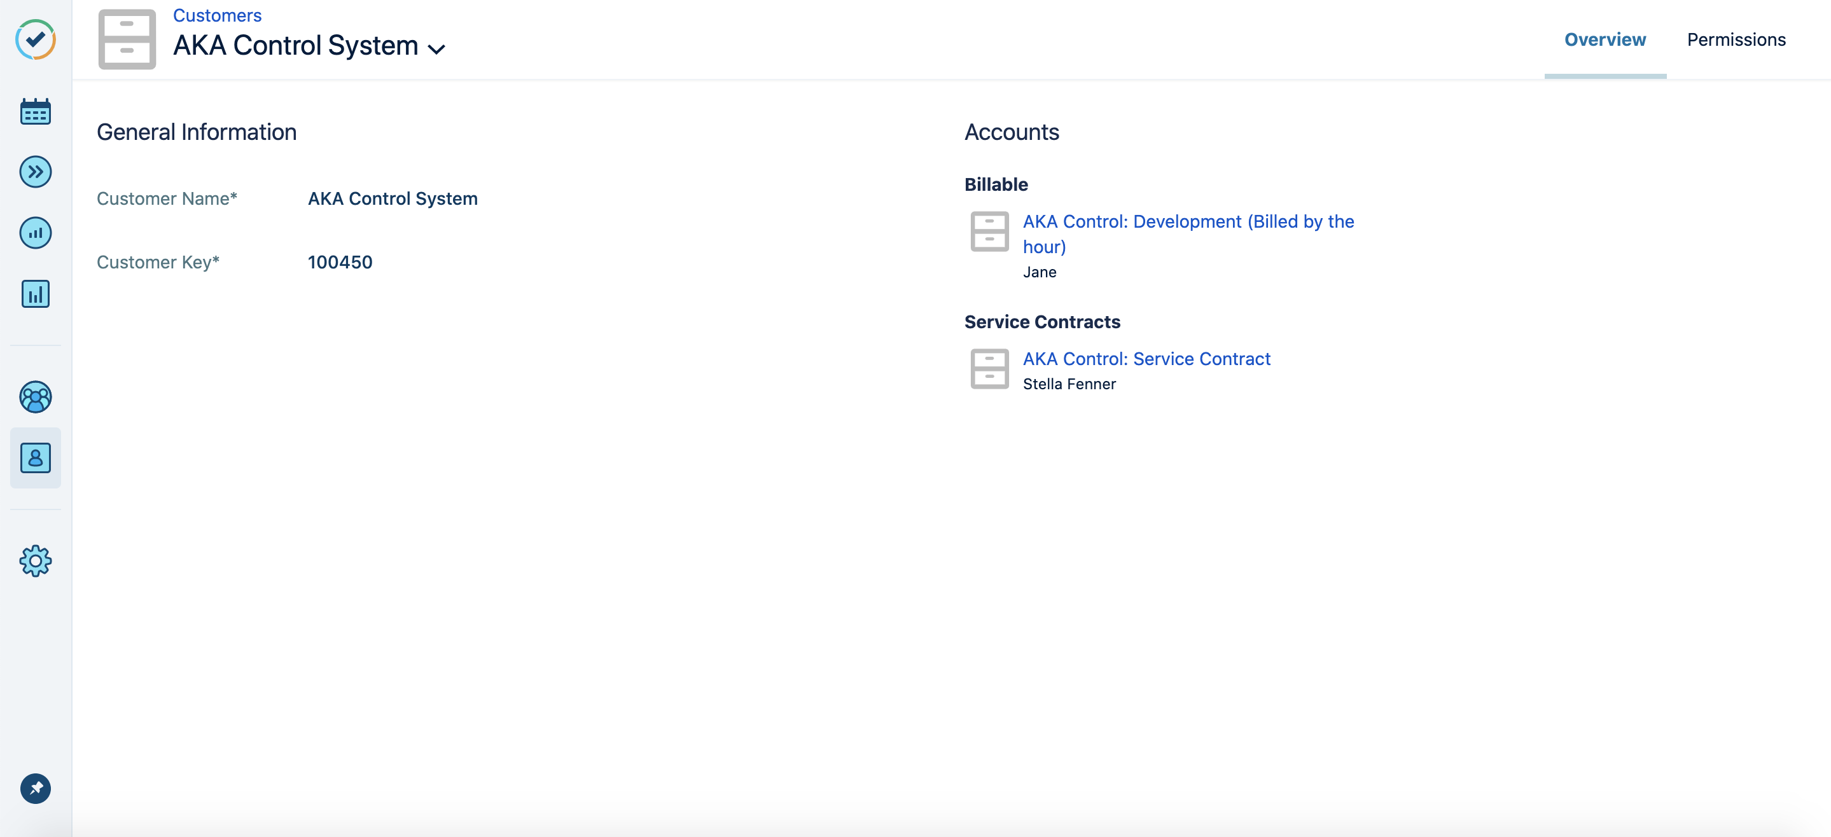
Task: Click the double-chevron icon in the sidebar
Action: point(36,171)
